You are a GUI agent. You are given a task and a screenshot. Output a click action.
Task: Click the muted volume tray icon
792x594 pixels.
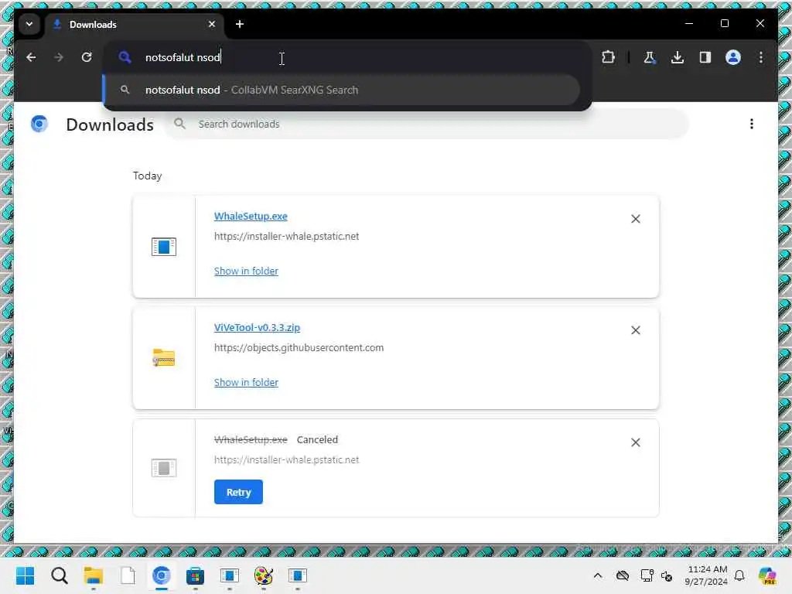pos(667,576)
